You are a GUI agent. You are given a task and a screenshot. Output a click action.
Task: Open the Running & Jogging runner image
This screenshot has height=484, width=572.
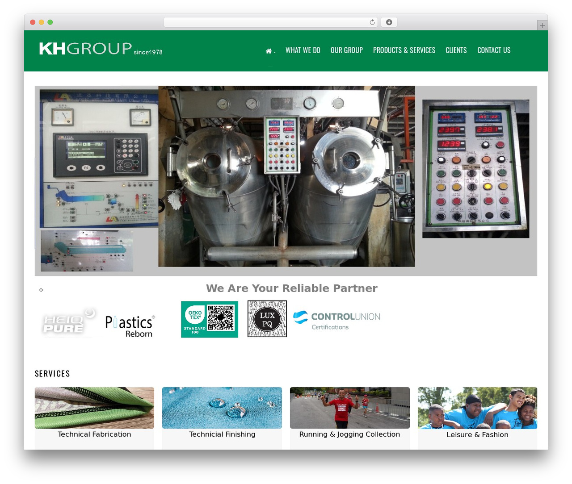[350, 408]
